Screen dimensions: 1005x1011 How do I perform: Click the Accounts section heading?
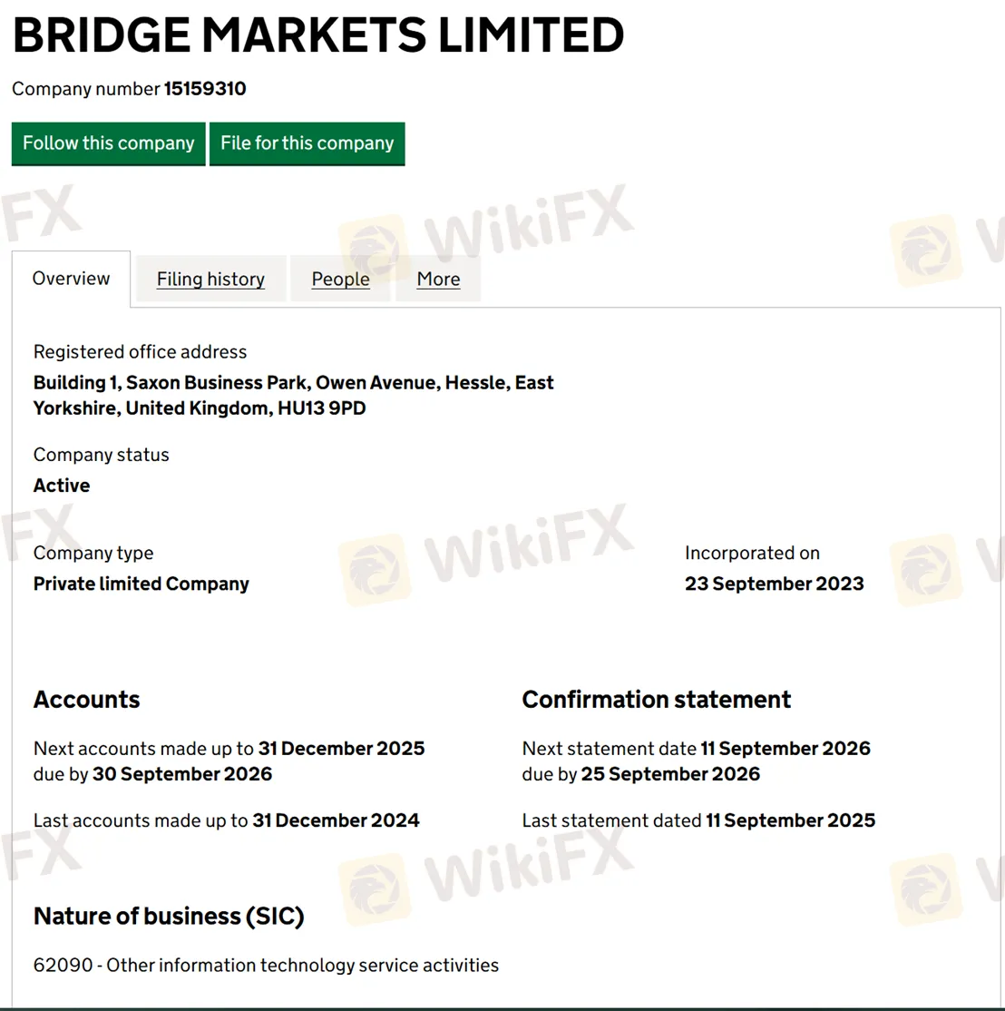click(x=87, y=700)
